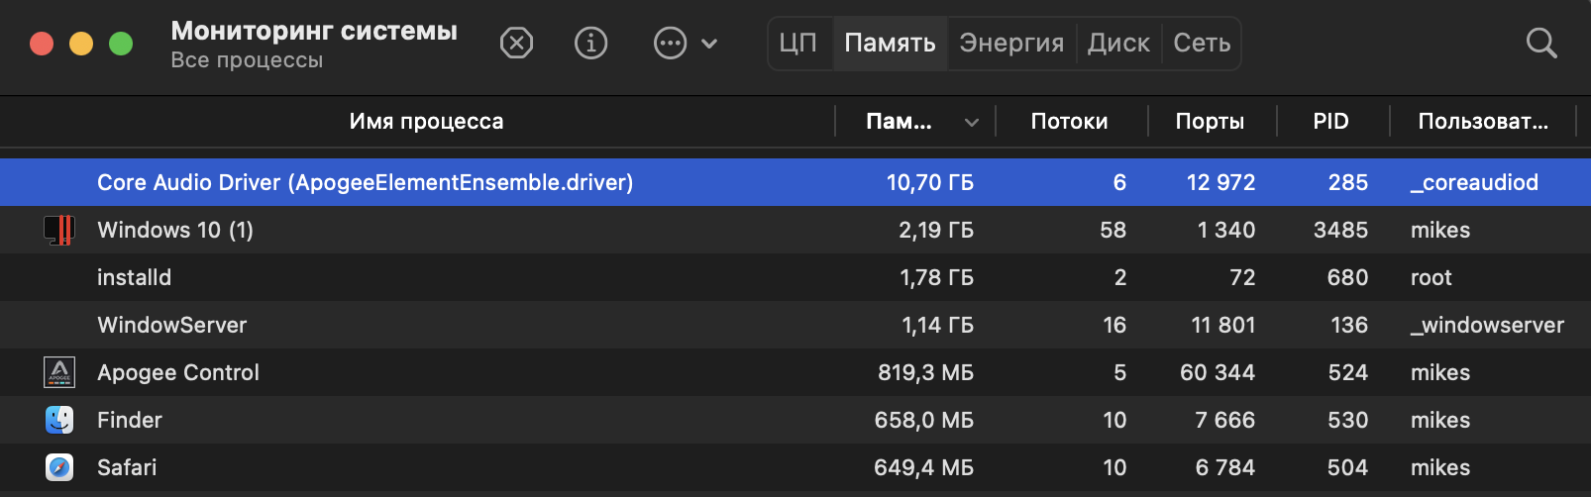
Task: Select the Windows 10 (1) process name
Action: (x=175, y=230)
